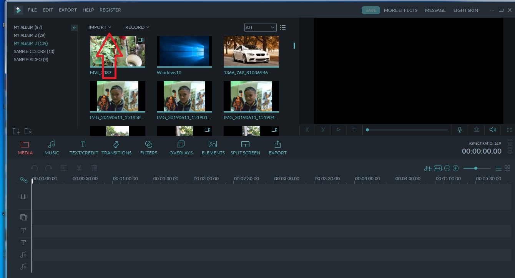The height and width of the screenshot is (278, 515).
Task: Click the scissors split tool
Action: click(x=79, y=168)
